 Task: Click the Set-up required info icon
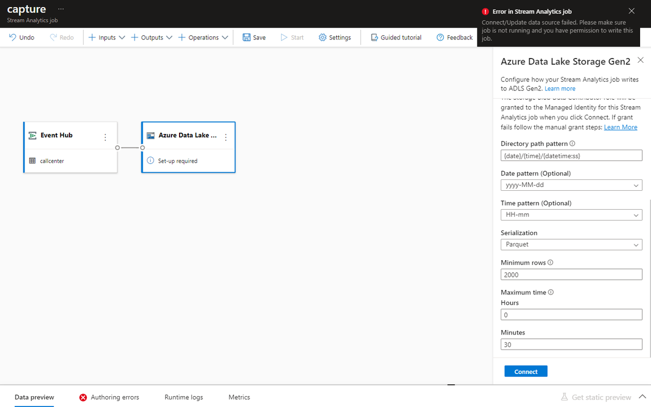click(151, 161)
